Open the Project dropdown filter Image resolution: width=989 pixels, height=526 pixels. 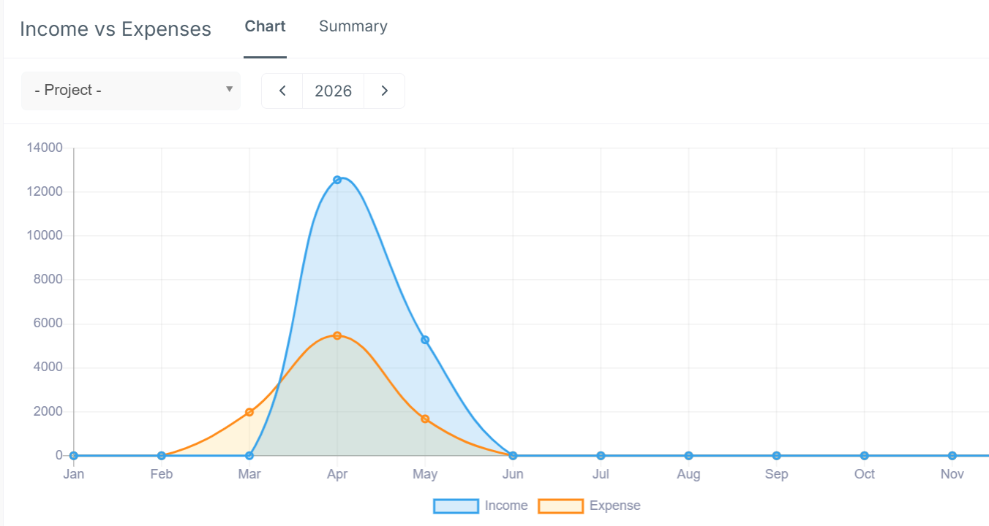[x=131, y=91]
